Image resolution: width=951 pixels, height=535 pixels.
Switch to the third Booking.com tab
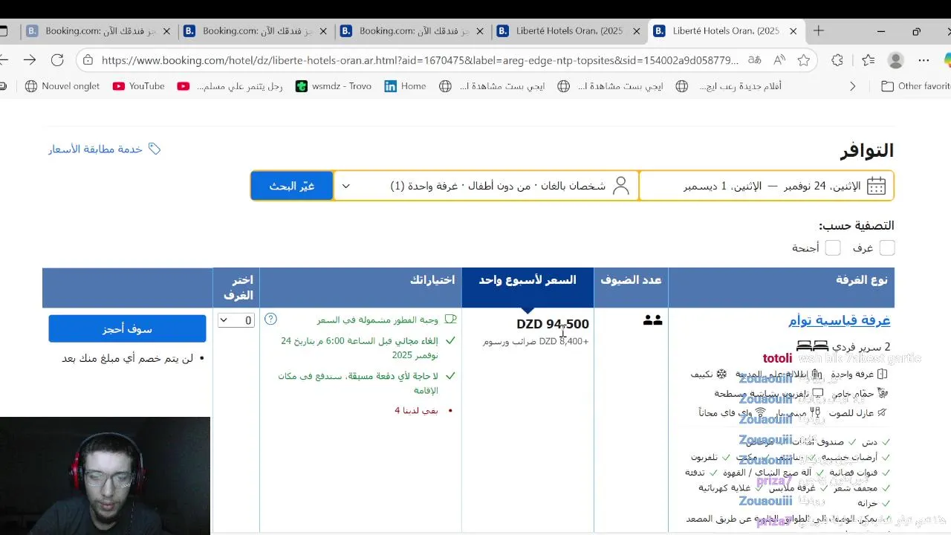click(x=412, y=31)
